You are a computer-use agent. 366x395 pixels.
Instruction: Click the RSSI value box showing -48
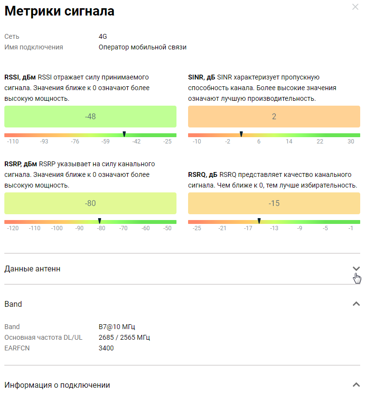tap(90, 117)
